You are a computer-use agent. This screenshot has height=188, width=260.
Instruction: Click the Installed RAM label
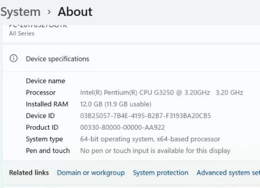pyautogui.click(x=47, y=104)
